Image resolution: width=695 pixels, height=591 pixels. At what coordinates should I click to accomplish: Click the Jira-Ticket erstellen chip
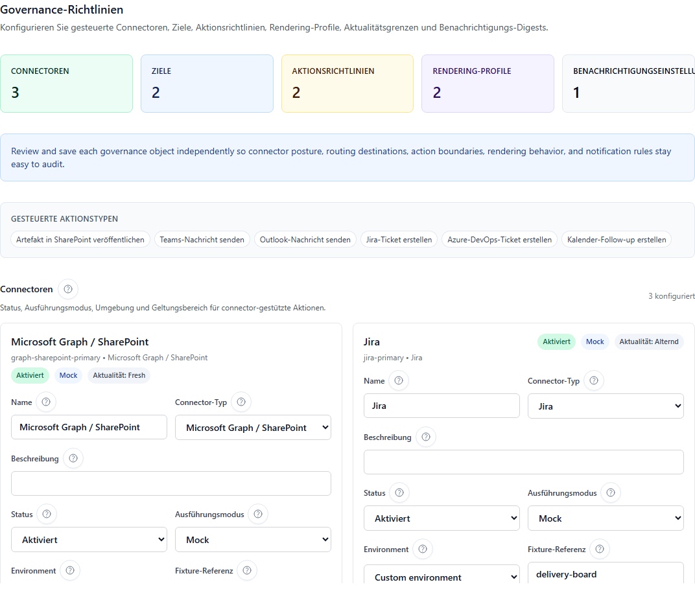pyautogui.click(x=399, y=240)
